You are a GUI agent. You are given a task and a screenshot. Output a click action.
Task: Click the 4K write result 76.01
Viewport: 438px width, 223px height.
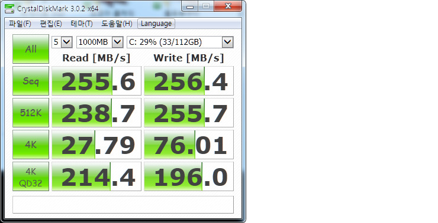click(x=189, y=145)
